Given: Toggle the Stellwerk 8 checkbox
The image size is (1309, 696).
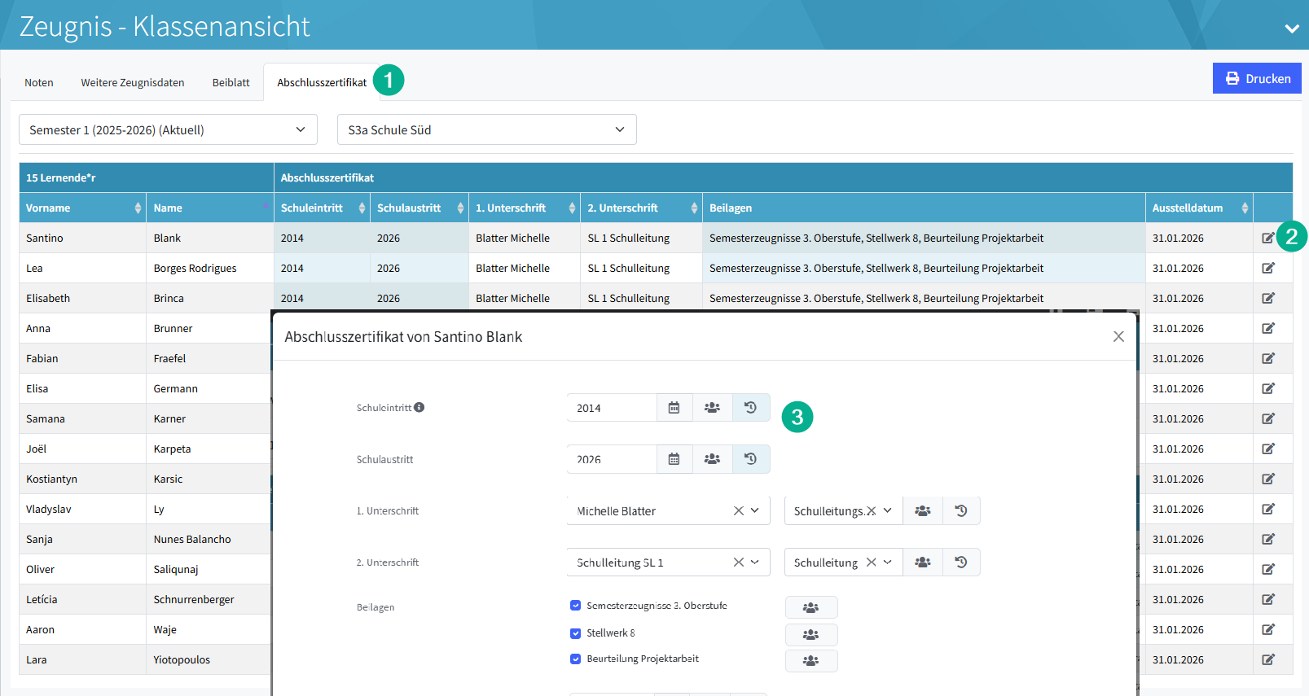Looking at the screenshot, I should [x=576, y=633].
